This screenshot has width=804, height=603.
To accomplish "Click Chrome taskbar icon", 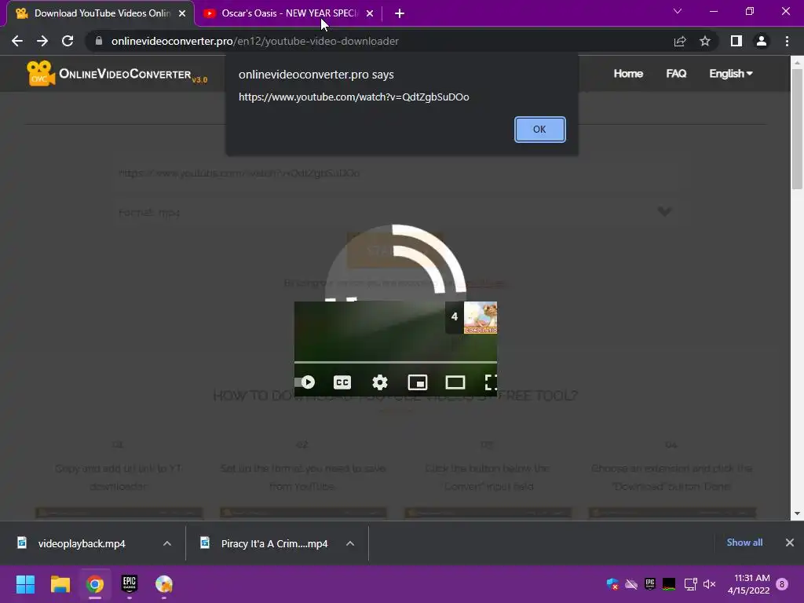I will coord(94,584).
